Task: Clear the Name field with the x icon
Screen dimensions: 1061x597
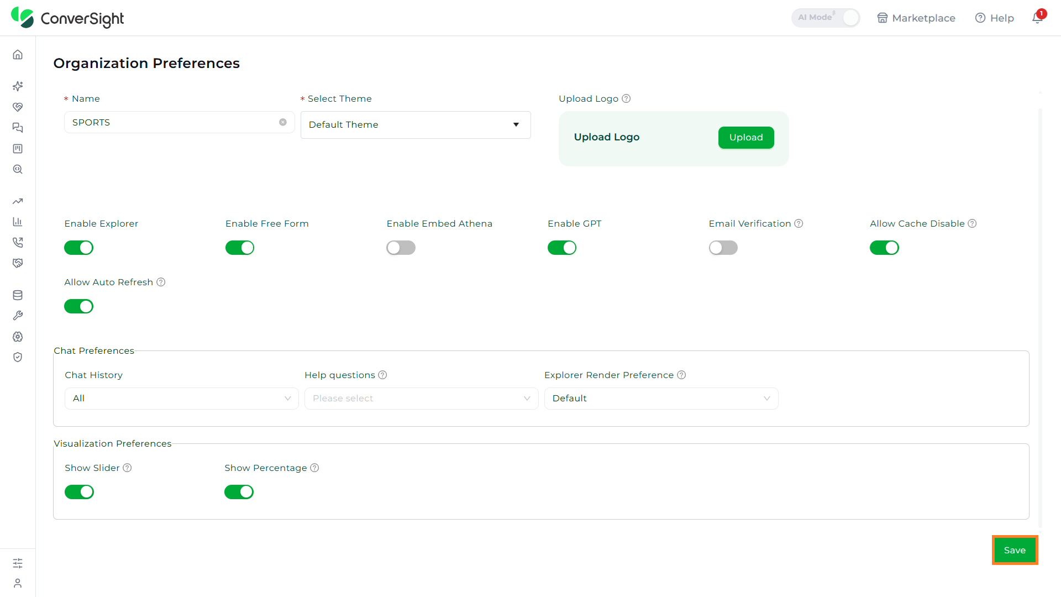Action: [x=283, y=122]
